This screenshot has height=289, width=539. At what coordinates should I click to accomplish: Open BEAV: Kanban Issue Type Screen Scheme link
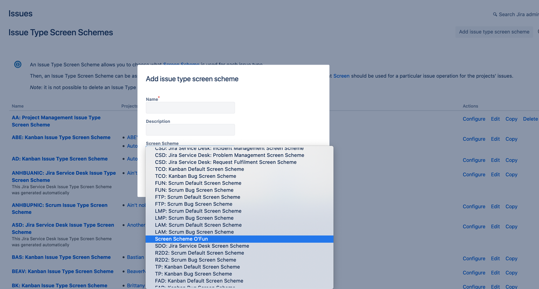coord(63,271)
